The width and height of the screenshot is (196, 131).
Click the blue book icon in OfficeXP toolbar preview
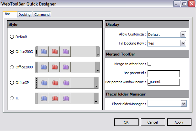click(44, 83)
